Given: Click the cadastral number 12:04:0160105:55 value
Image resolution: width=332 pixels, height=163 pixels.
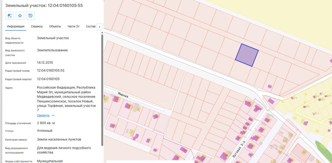Looking at the screenshot, I should (51, 70).
